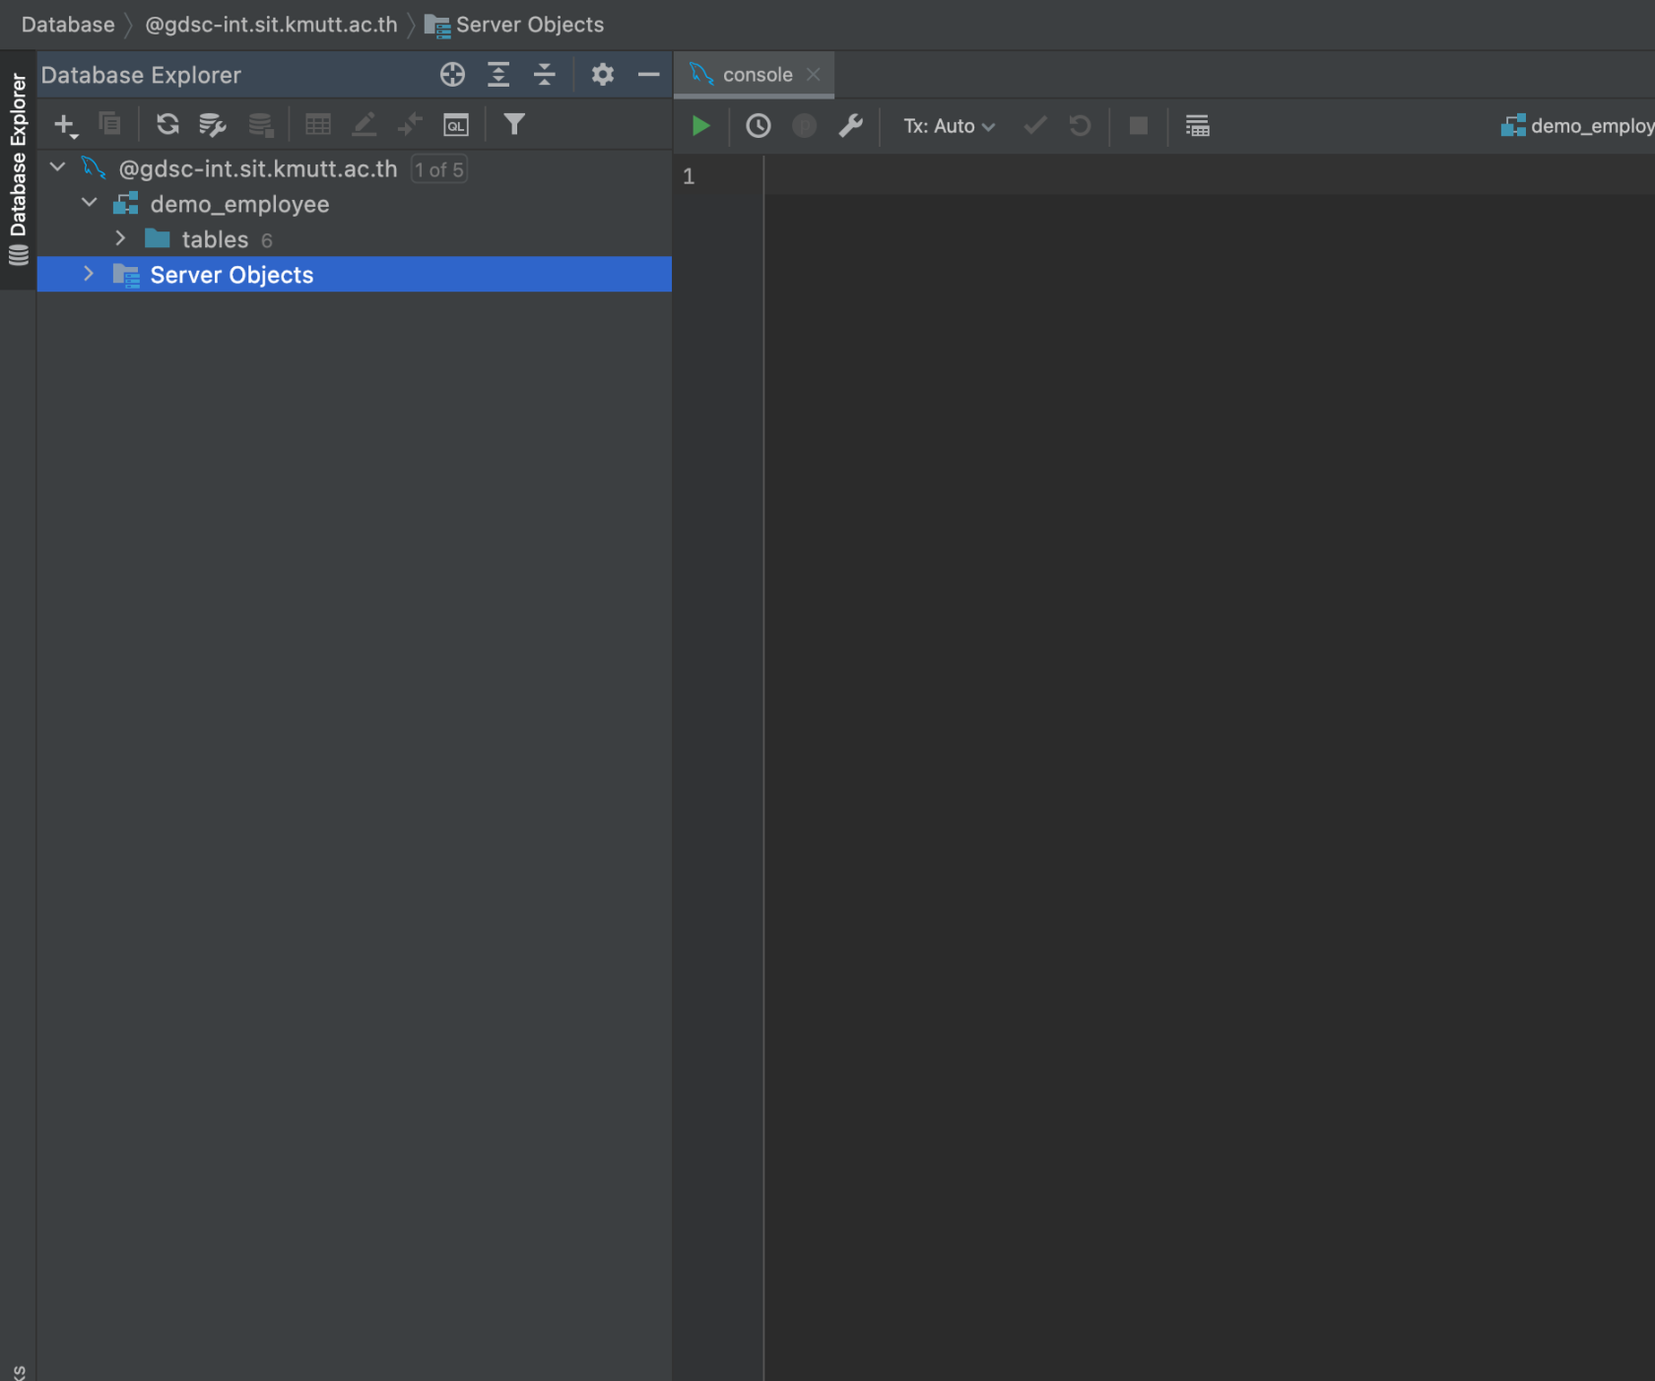Open the table editor icon

318,124
